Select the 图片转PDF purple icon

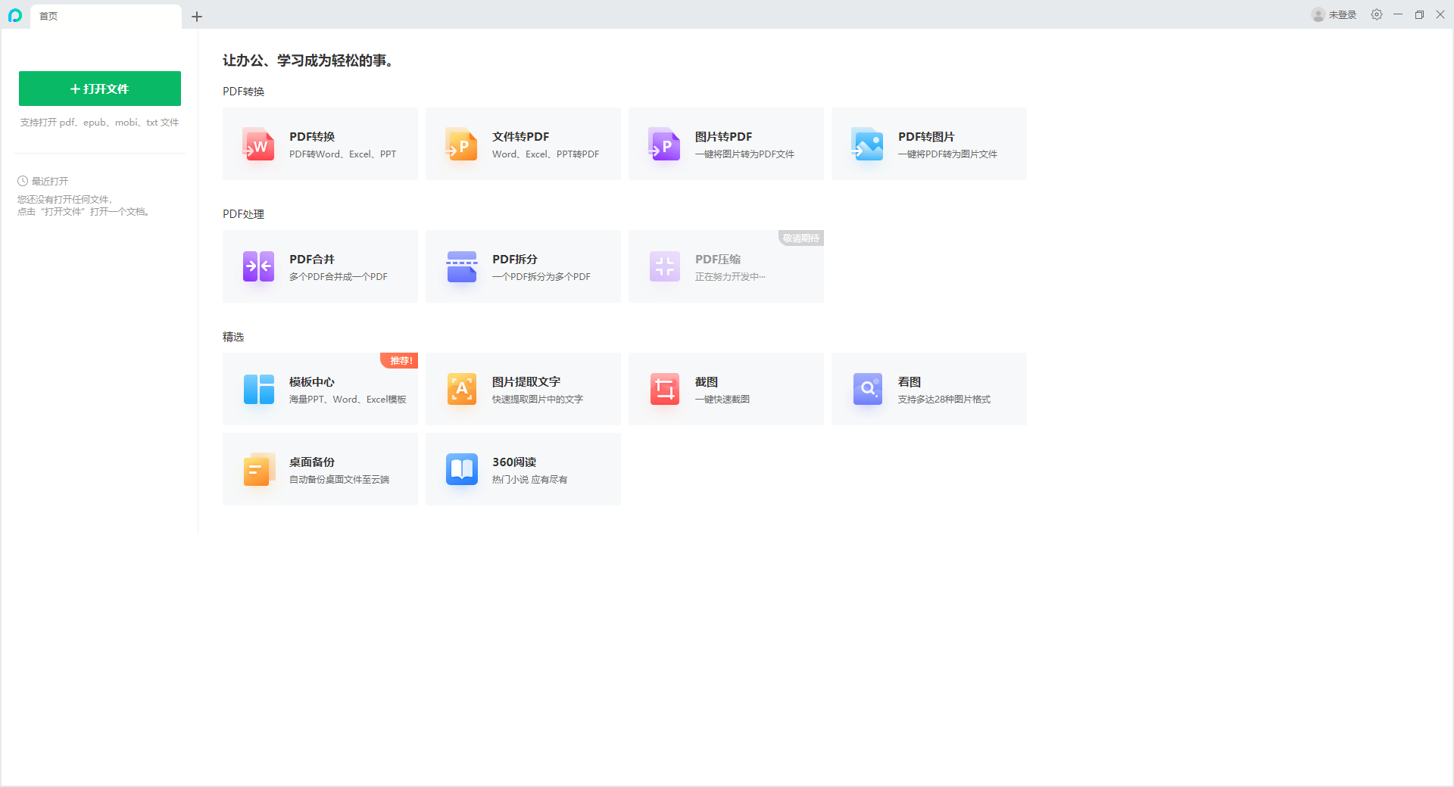[664, 144]
